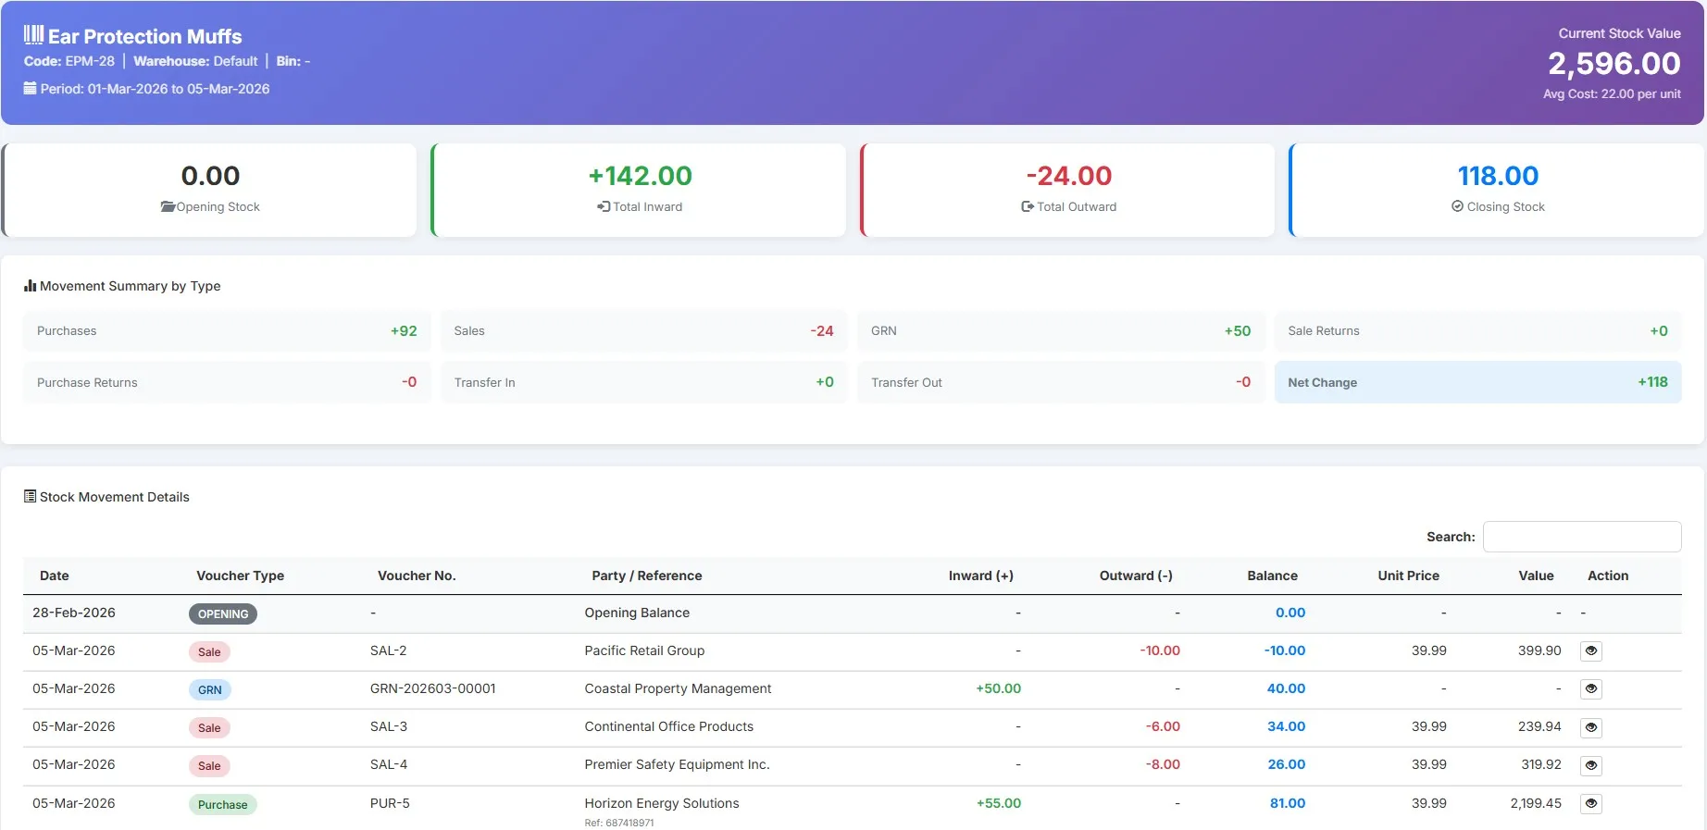Click the -10.00 balance link
Screen dimensions: 1707x830
pos(1284,651)
